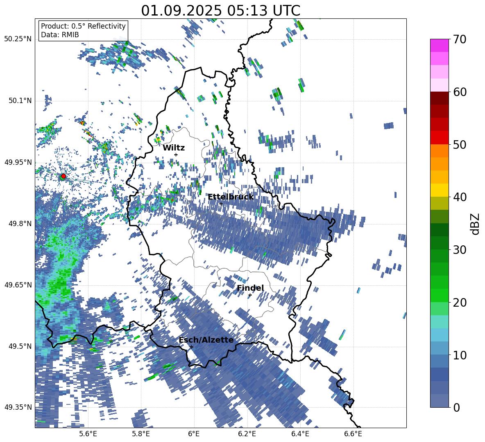Click the Wiltz location cross marker
Screen dimensions: 485x442
click(176, 155)
